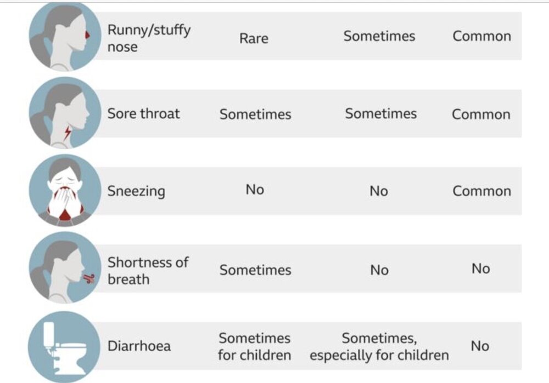Click the shortness of breath icon
This screenshot has height=383, width=549.
65,268
